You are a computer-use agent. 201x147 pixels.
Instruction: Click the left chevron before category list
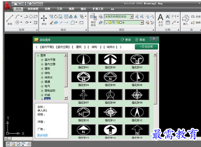(37, 47)
